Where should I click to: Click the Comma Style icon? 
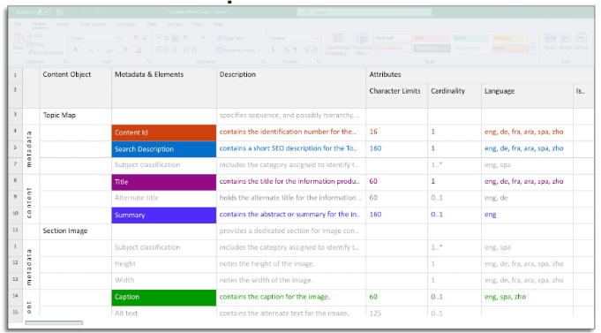pos(295,49)
